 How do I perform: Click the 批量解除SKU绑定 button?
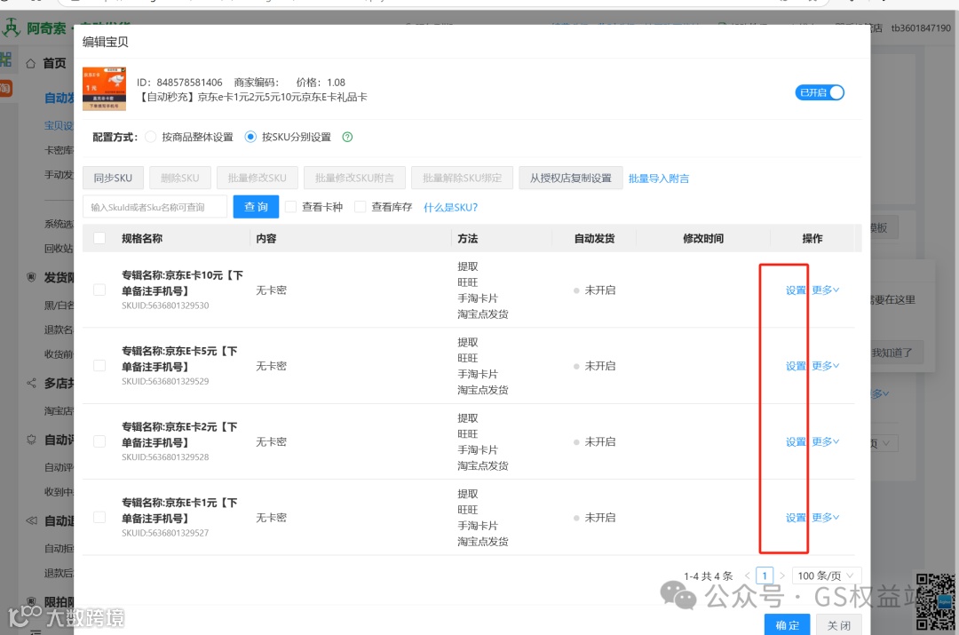tap(462, 178)
